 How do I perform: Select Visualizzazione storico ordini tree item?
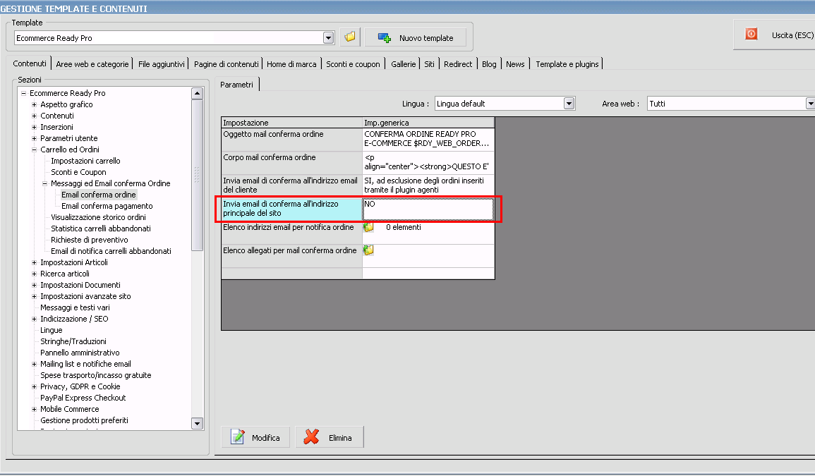[x=98, y=217]
